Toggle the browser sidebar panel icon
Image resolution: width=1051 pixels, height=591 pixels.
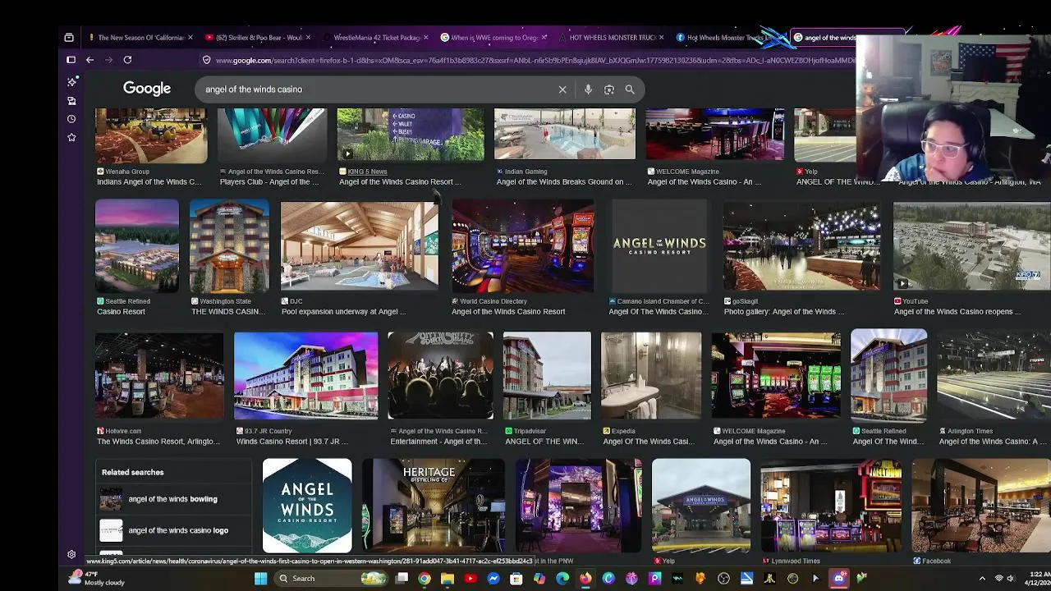click(x=71, y=60)
